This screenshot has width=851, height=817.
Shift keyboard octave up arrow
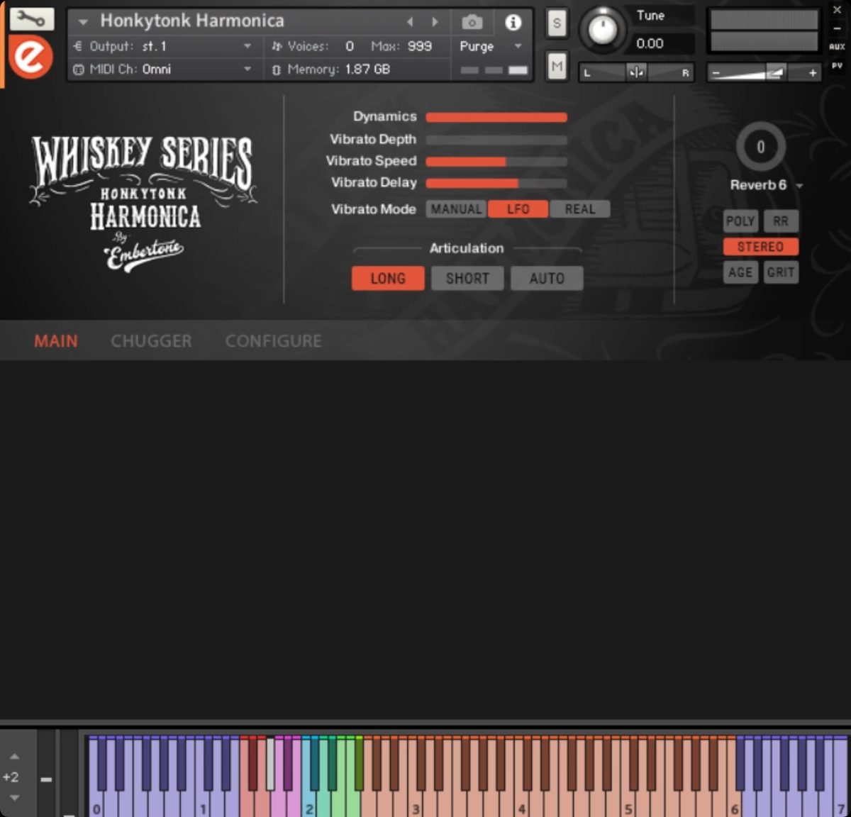click(x=14, y=757)
